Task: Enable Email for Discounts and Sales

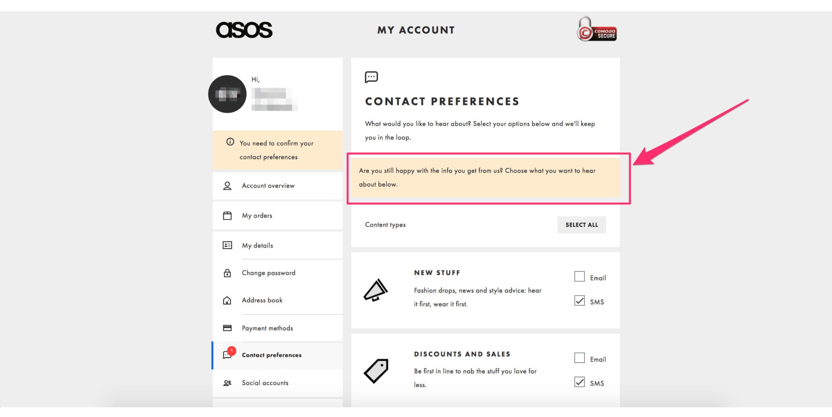Action: point(579,358)
